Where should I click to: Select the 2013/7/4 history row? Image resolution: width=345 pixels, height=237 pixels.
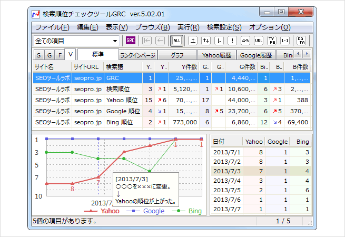[261, 181]
